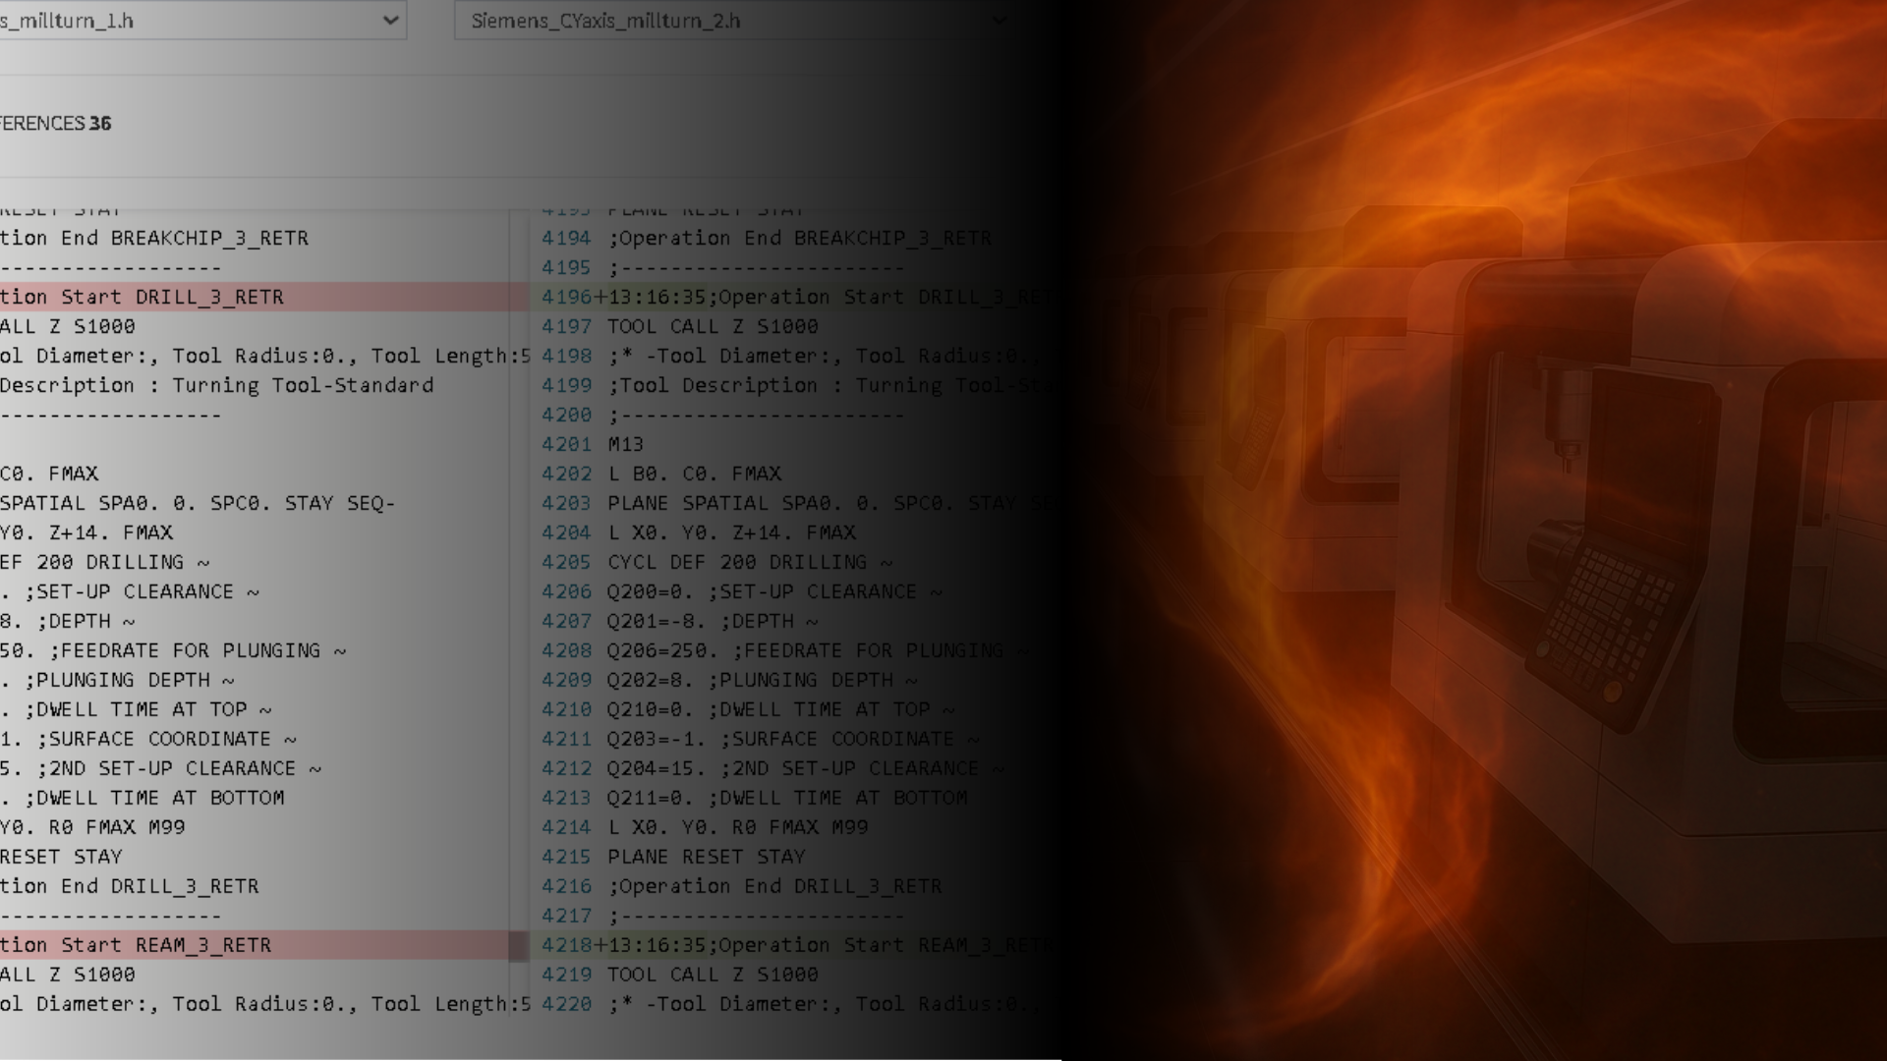Click the dark diff marker in center gutter

pyautogui.click(x=518, y=946)
